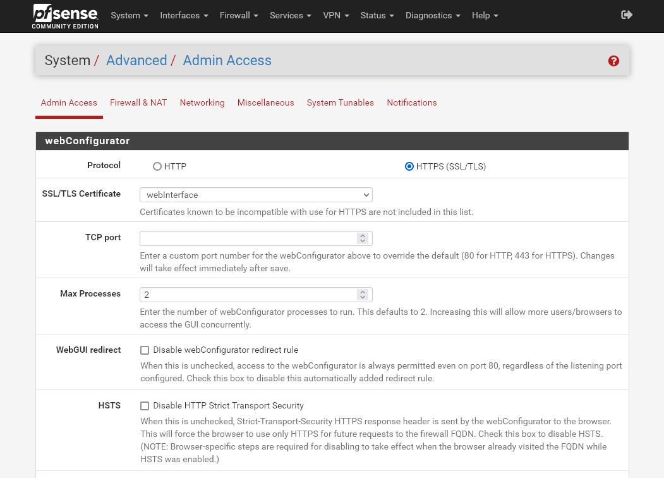Switch to the Firewall & NAT tab
Viewport: 664px width, 478px height.
pyautogui.click(x=138, y=102)
